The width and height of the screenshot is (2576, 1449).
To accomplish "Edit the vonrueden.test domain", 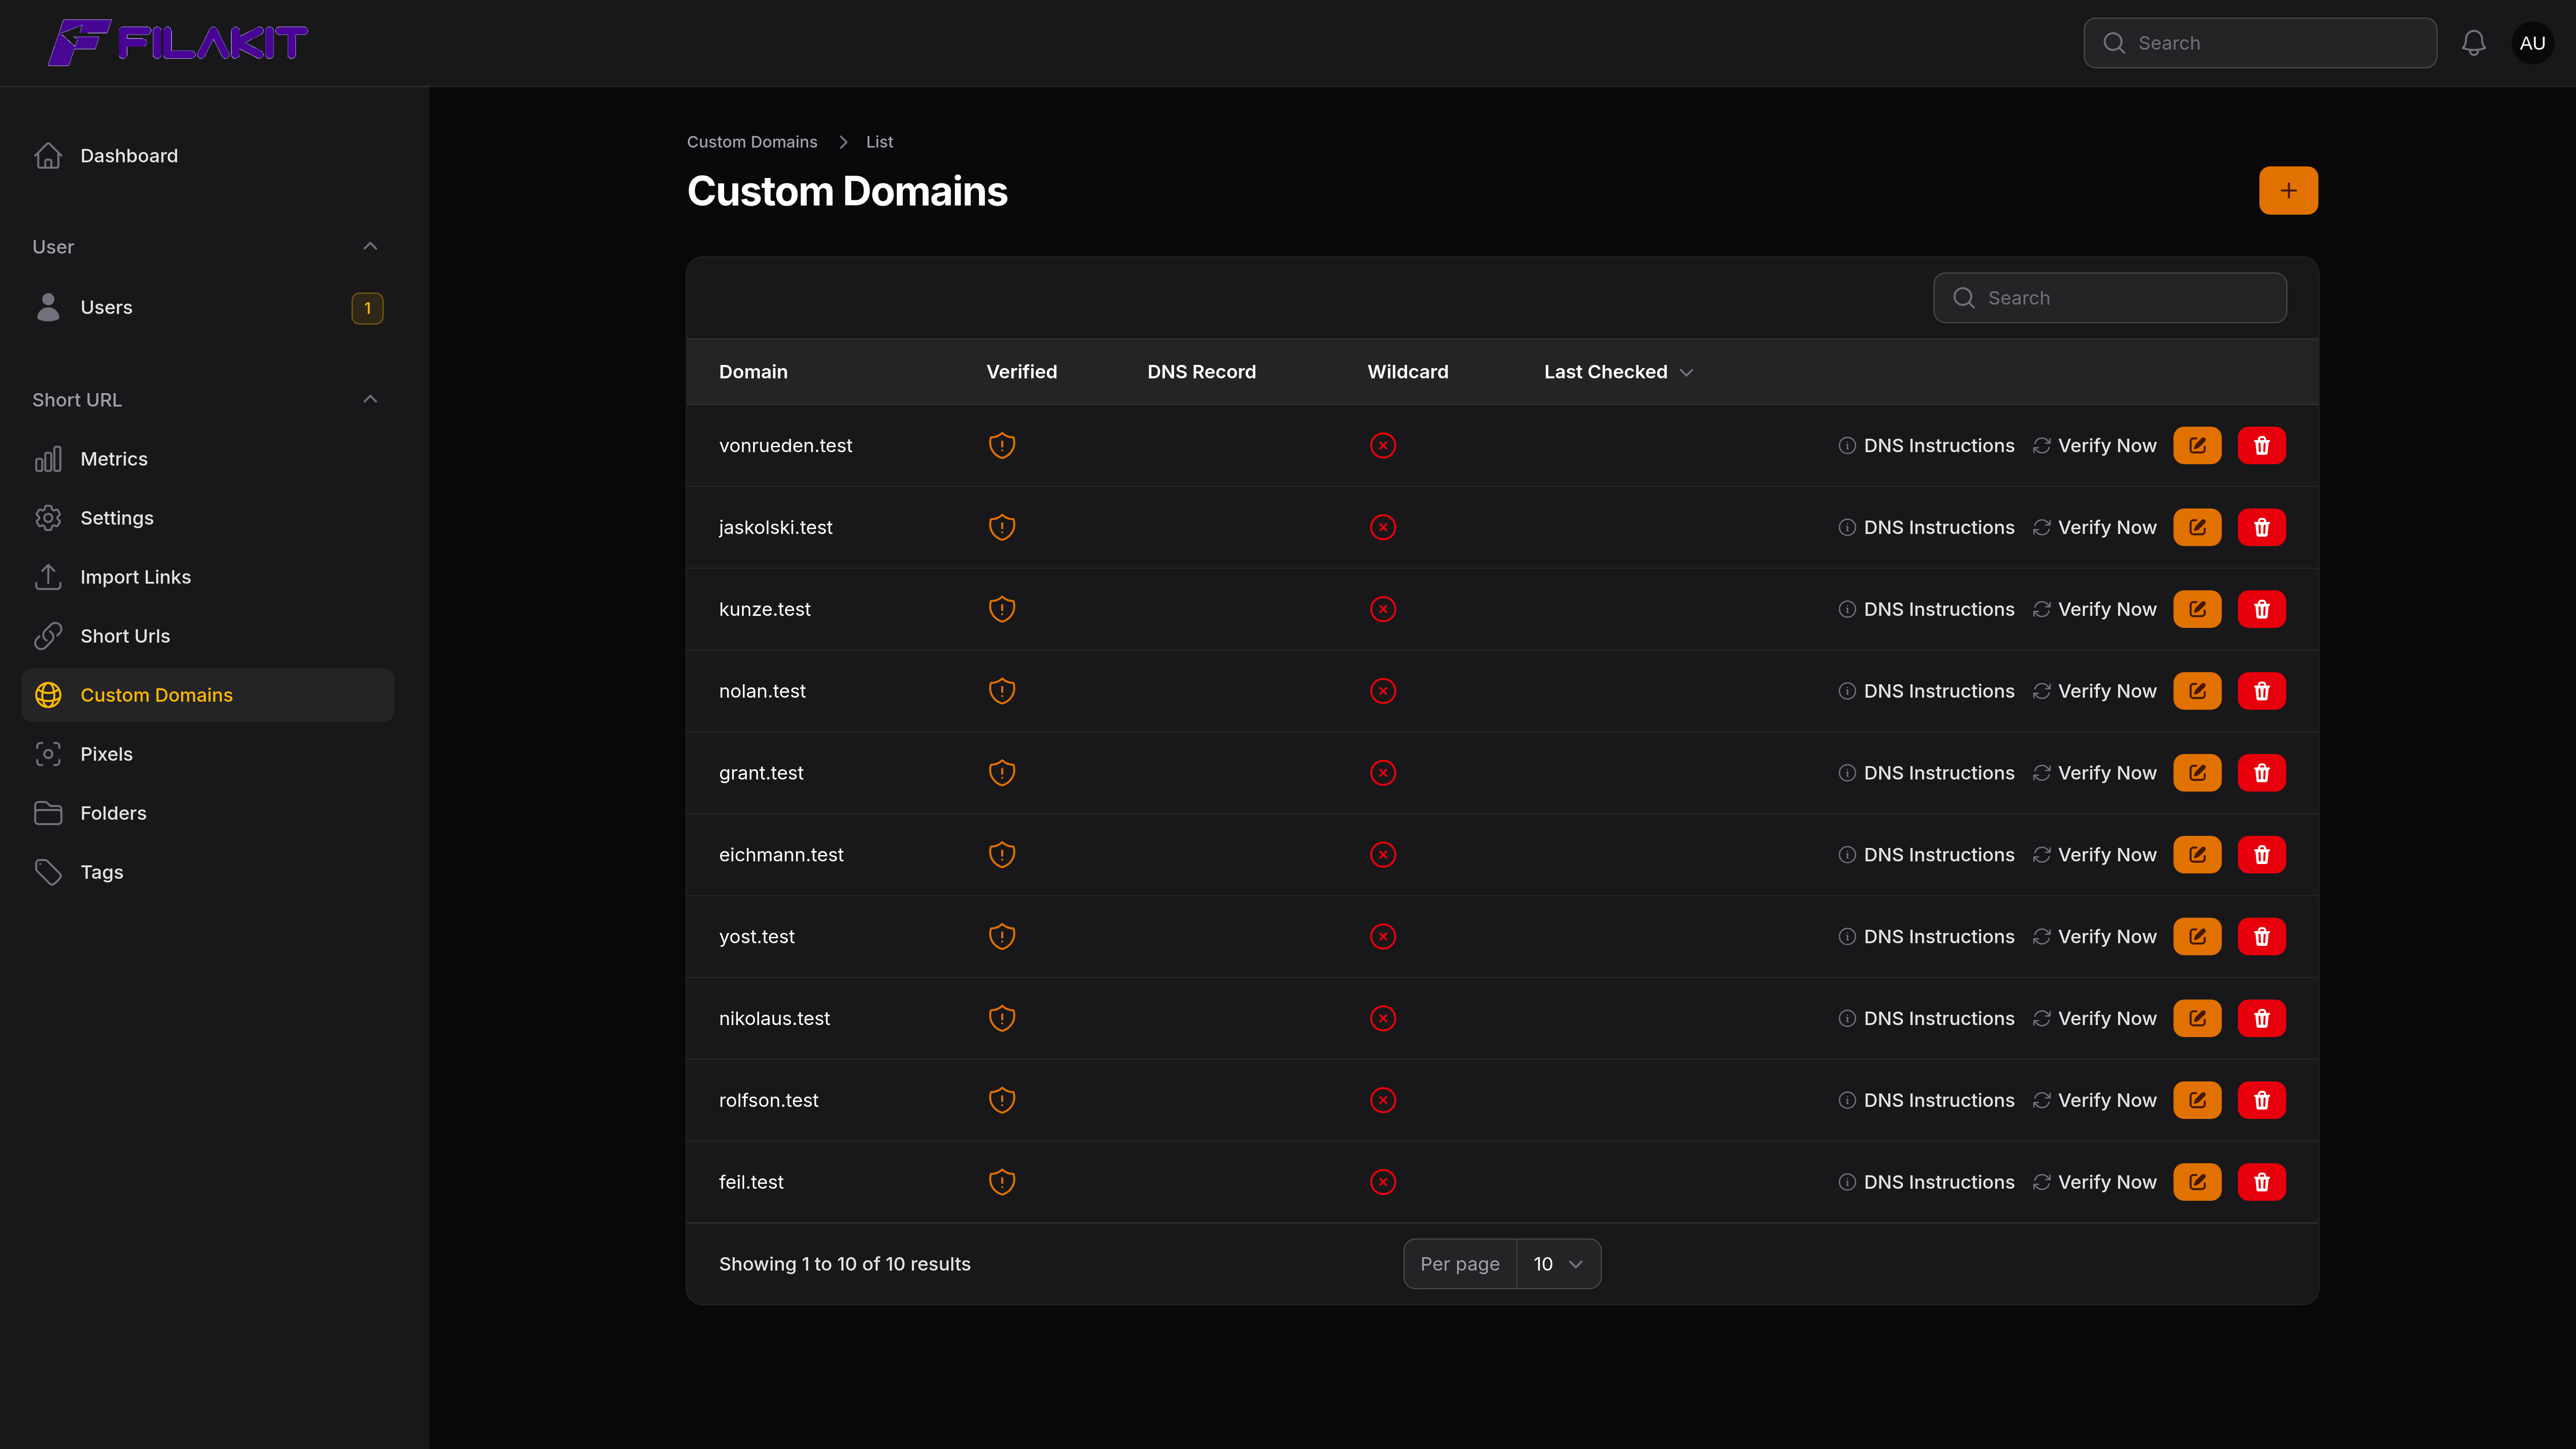I will (2197, 445).
